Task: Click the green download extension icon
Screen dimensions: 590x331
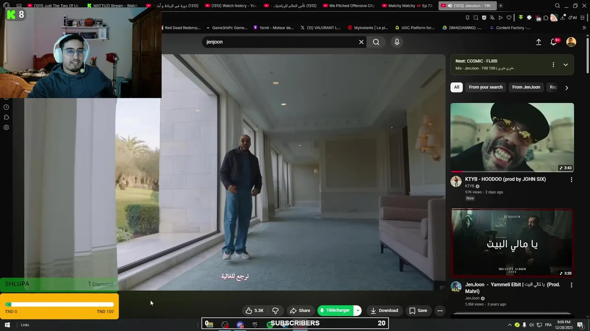Action: 521,17
